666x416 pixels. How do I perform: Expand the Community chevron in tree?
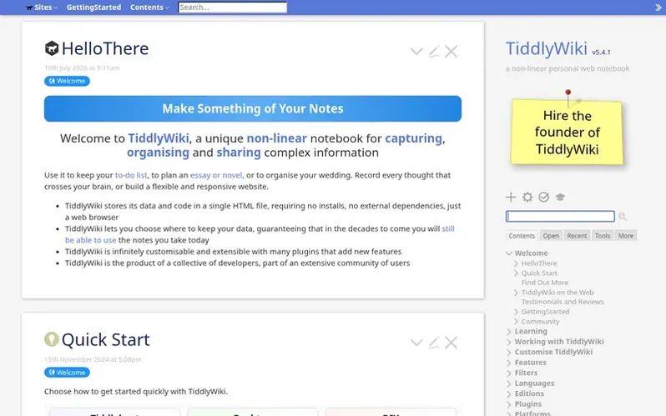tap(516, 321)
